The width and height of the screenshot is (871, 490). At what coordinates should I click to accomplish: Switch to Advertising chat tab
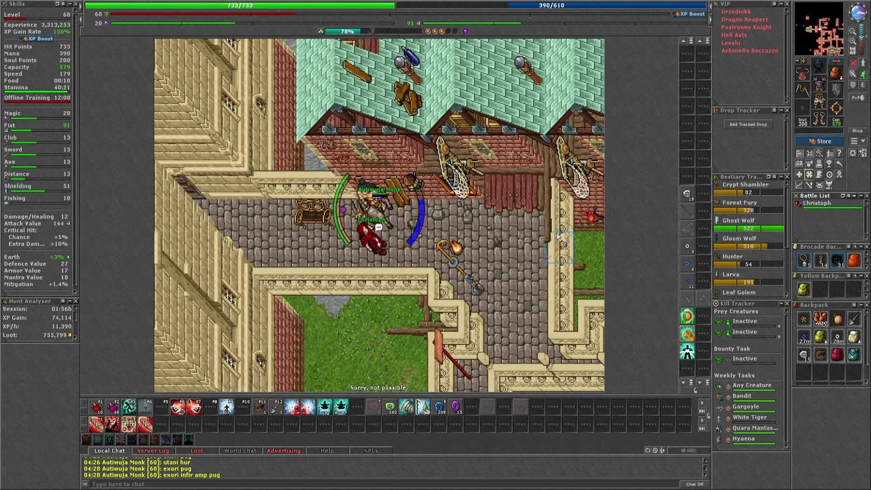coord(283,451)
